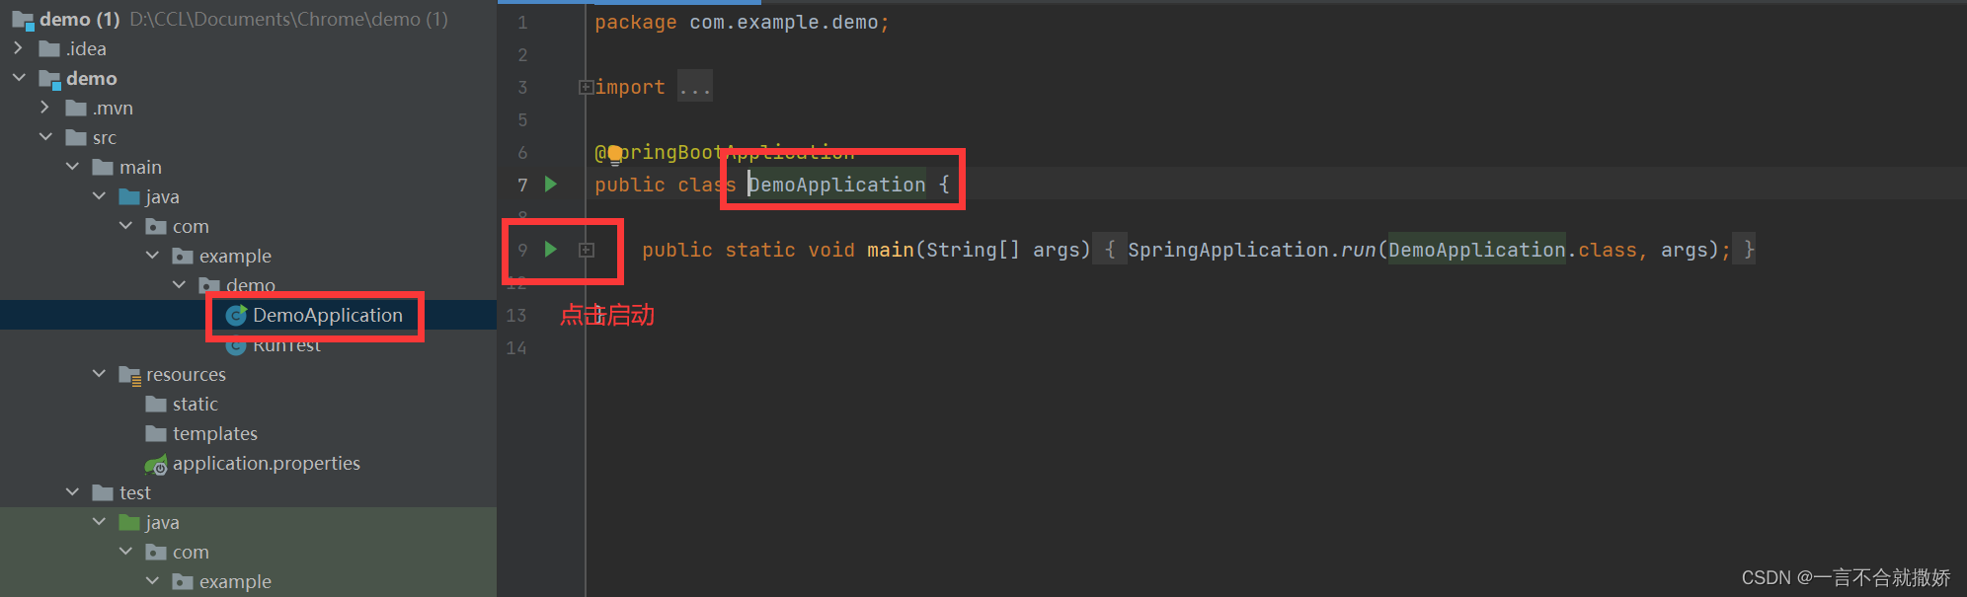This screenshot has width=1967, height=597.
Task: Select the com package under main java
Action: pyautogui.click(x=191, y=226)
